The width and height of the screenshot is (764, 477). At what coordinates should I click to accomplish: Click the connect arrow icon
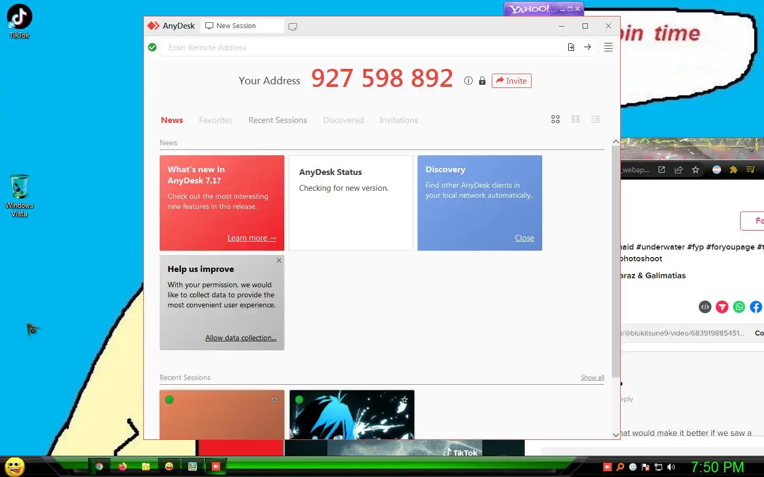pyautogui.click(x=587, y=47)
